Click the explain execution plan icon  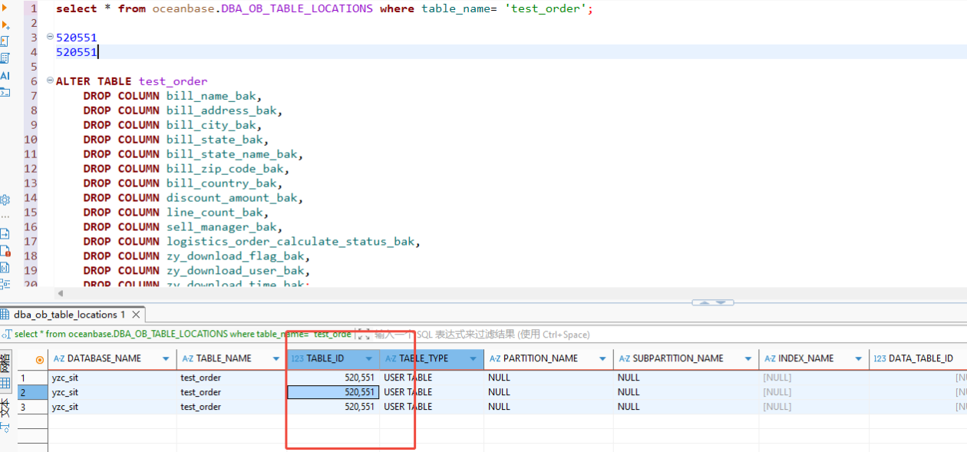point(5,58)
